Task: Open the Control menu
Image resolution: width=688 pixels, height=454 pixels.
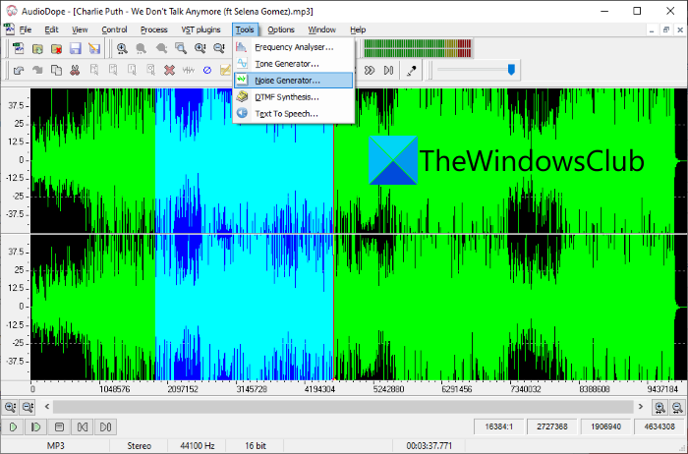Action: pos(114,29)
